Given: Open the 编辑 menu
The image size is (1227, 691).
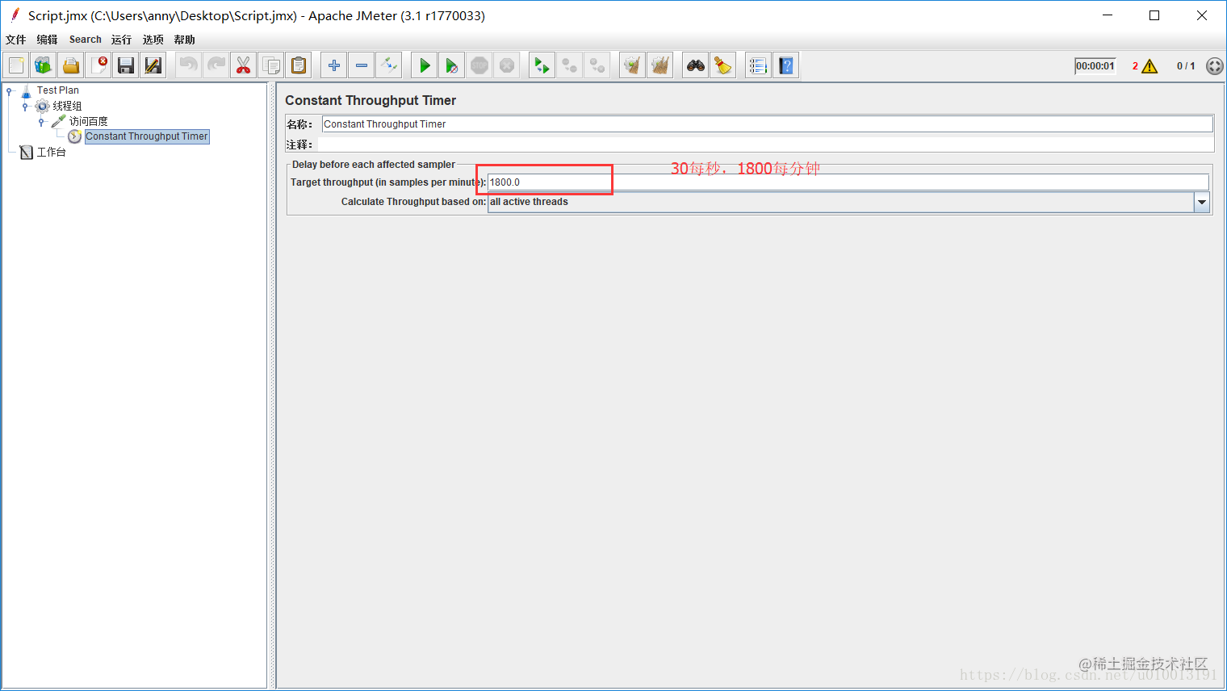Looking at the screenshot, I should click(x=47, y=40).
